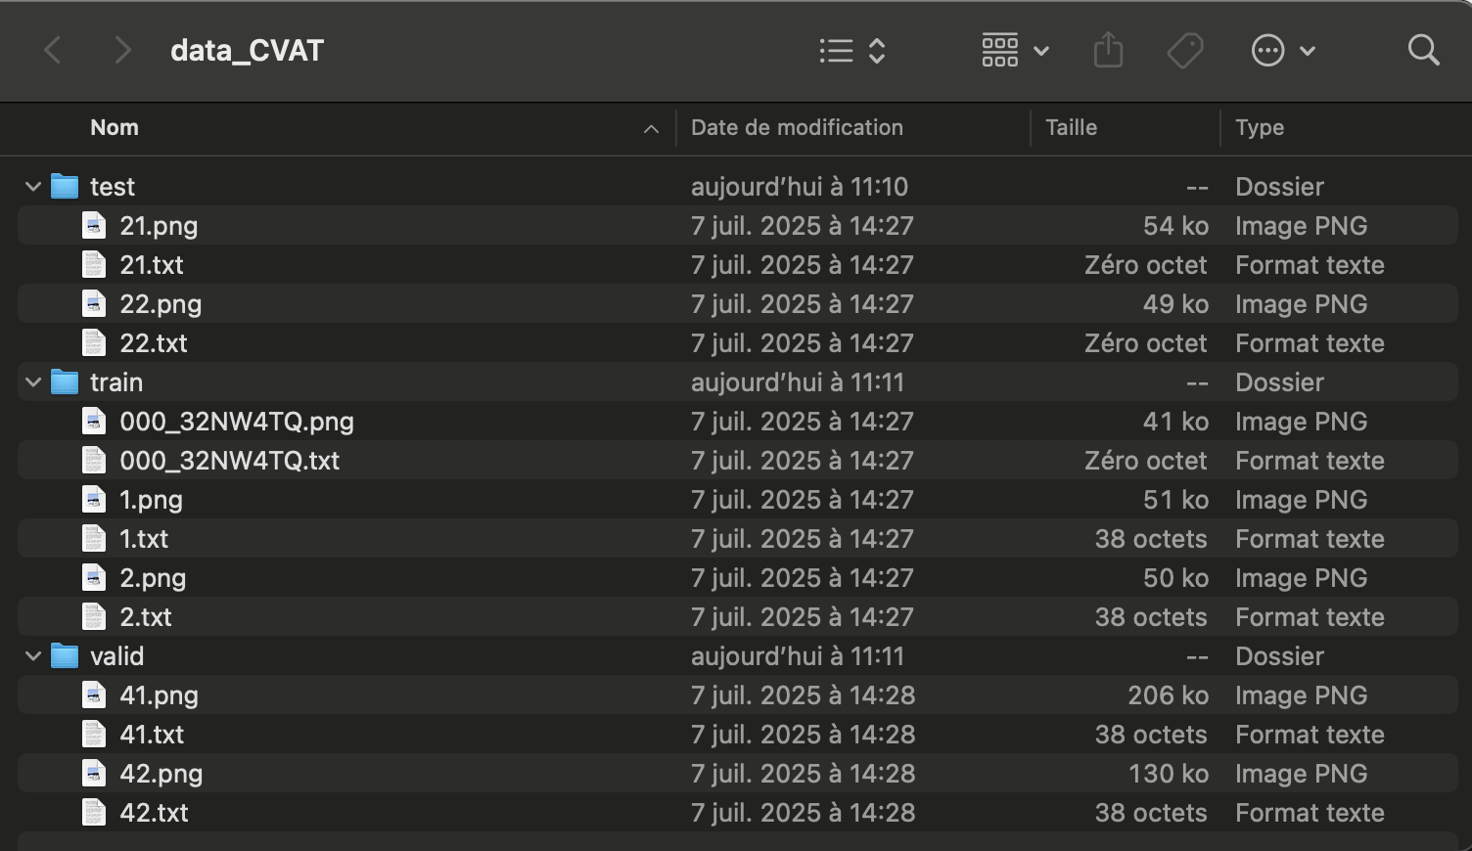The height and width of the screenshot is (851, 1472).
Task: Select the file name 42.txt
Action: [155, 813]
